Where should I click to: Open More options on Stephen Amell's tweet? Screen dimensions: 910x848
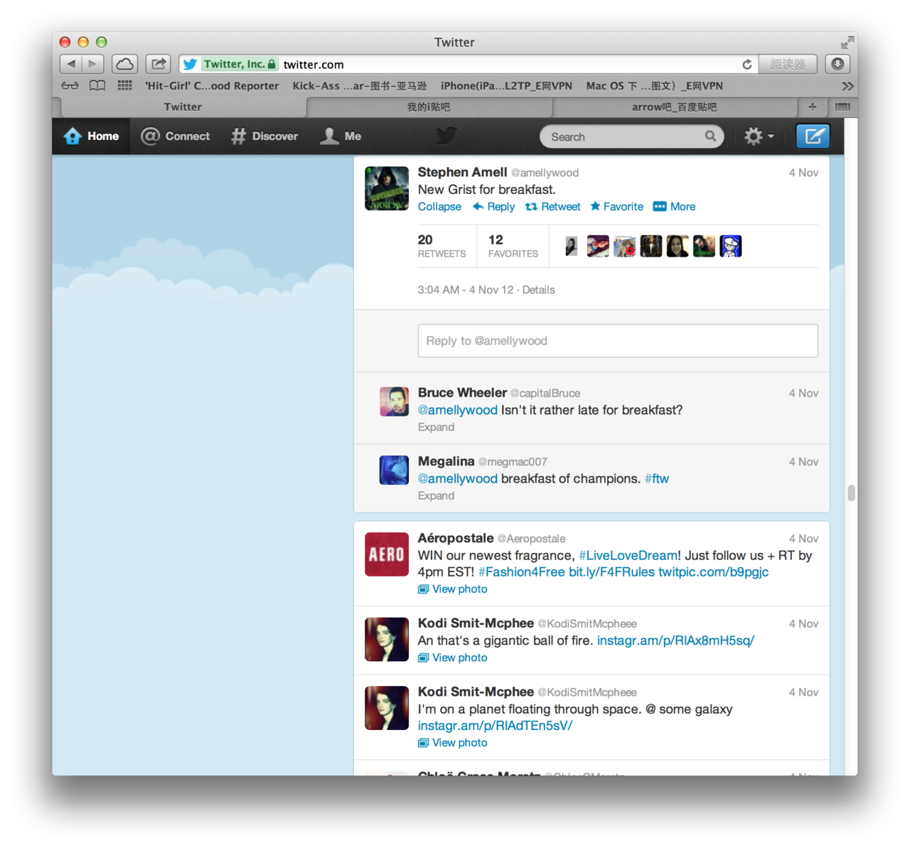[674, 206]
